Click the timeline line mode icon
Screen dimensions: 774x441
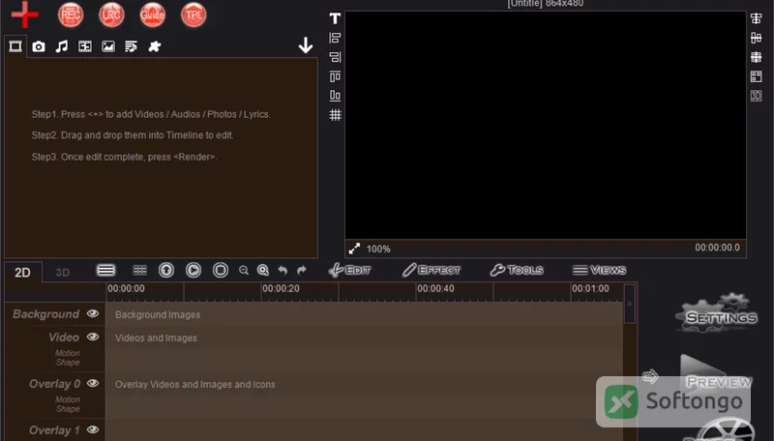click(105, 271)
